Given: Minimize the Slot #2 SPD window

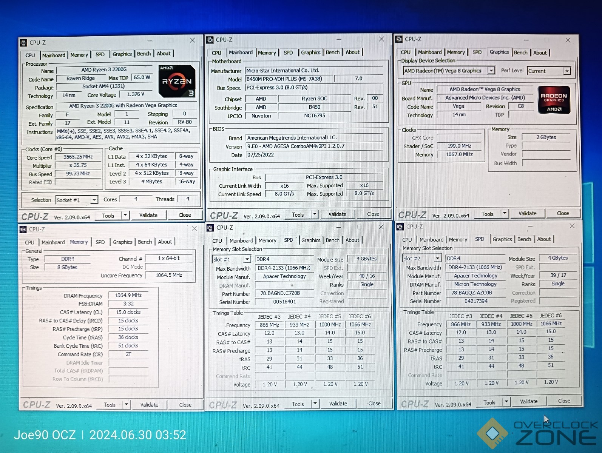Looking at the screenshot, I should point(530,226).
